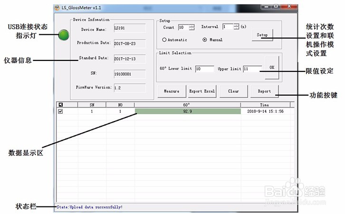Viewport: 345px width, 214px height.
Task: Click the SN column header
Action: click(x=92, y=105)
